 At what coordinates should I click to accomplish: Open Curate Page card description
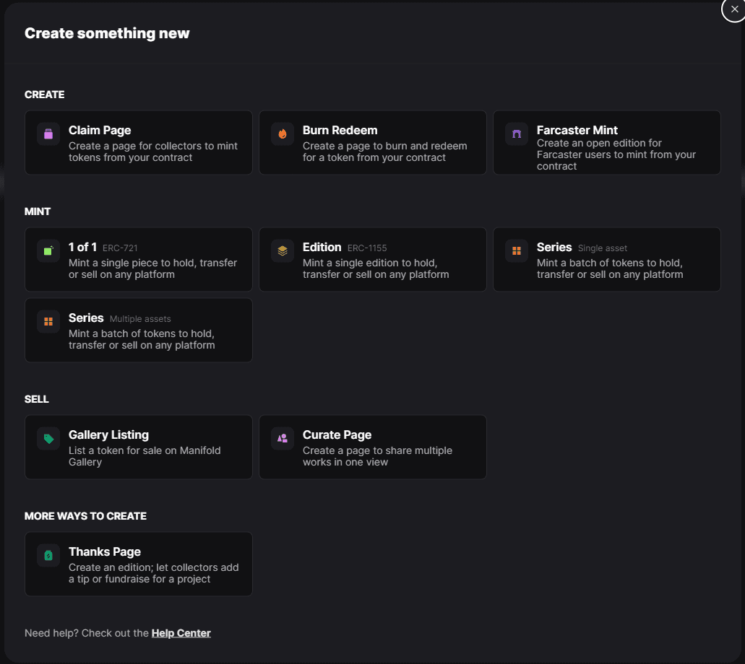coord(378,456)
